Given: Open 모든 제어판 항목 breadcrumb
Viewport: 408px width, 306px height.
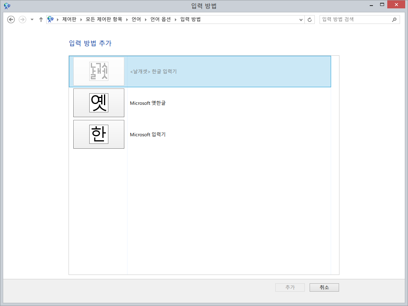Looking at the screenshot, I should 104,20.
